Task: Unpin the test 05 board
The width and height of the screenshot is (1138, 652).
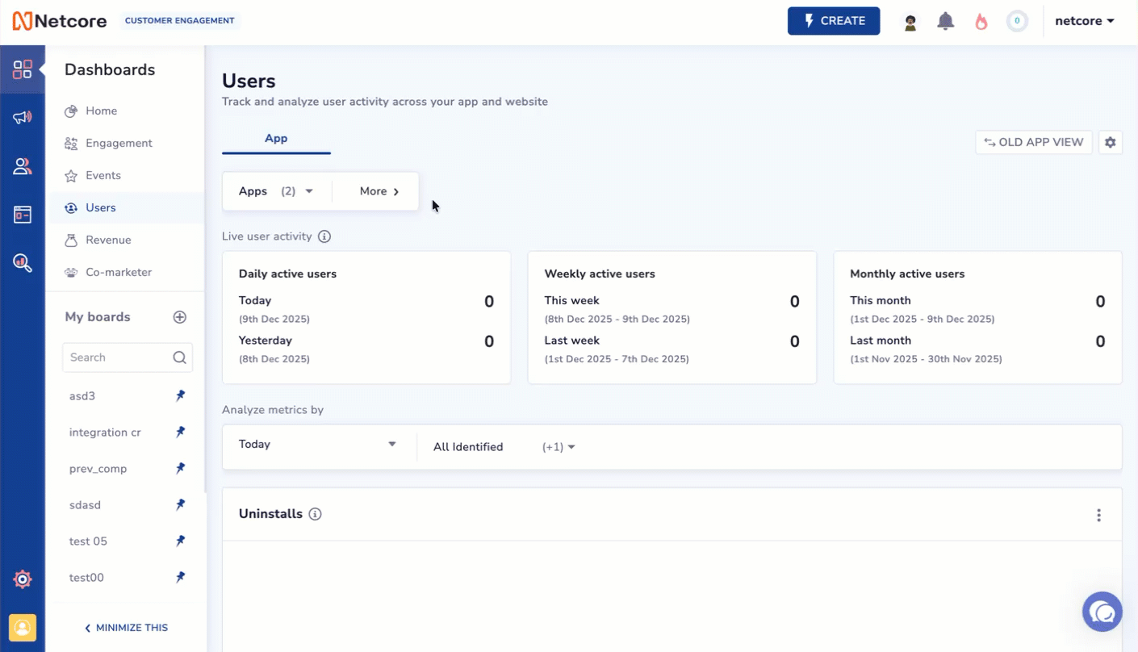Action: [x=180, y=541]
